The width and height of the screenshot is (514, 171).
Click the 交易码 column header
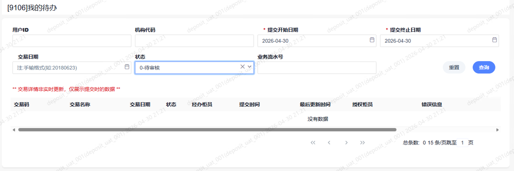pos(22,104)
